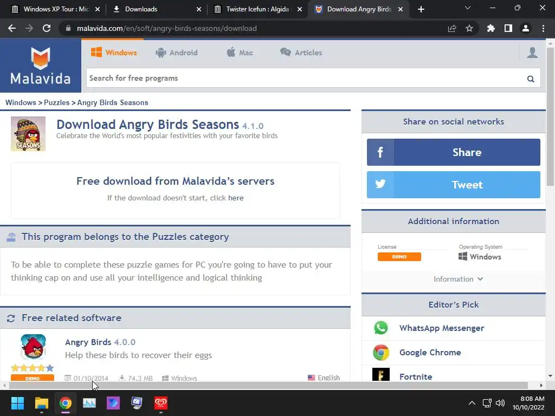This screenshot has width=555, height=416.
Task: Click the Angry Birds Seasons app thumbnail
Action: click(x=28, y=134)
